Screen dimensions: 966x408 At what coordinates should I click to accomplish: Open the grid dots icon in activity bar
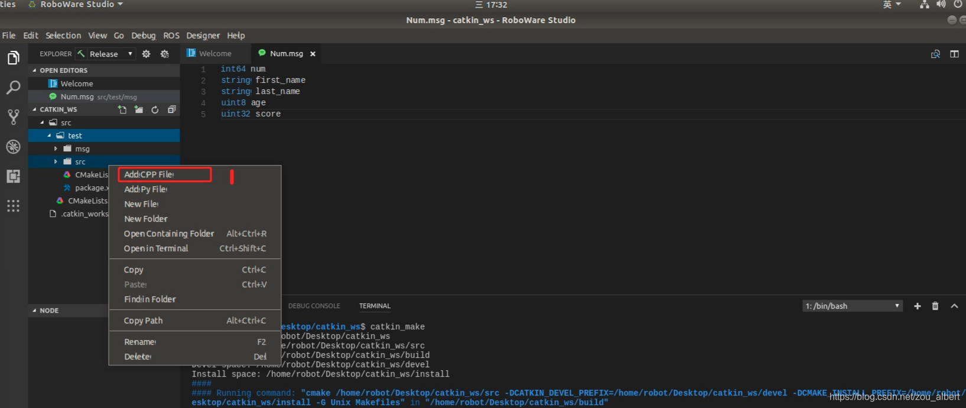pos(13,206)
